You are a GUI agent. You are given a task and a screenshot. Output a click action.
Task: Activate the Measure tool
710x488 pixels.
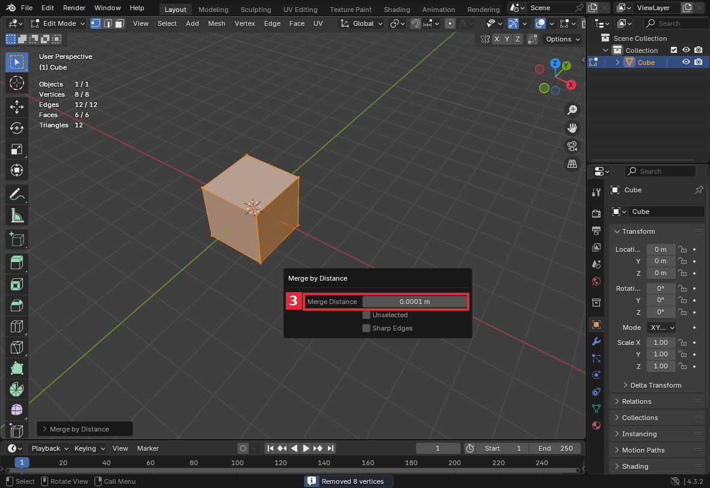[17, 216]
